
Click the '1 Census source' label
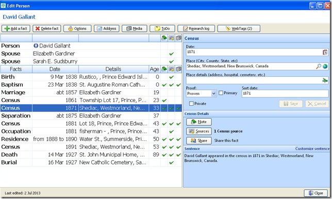coord(228,131)
